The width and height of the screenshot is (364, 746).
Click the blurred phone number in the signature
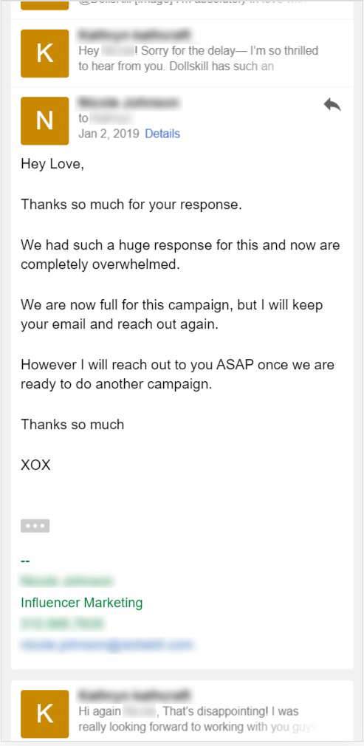62,623
